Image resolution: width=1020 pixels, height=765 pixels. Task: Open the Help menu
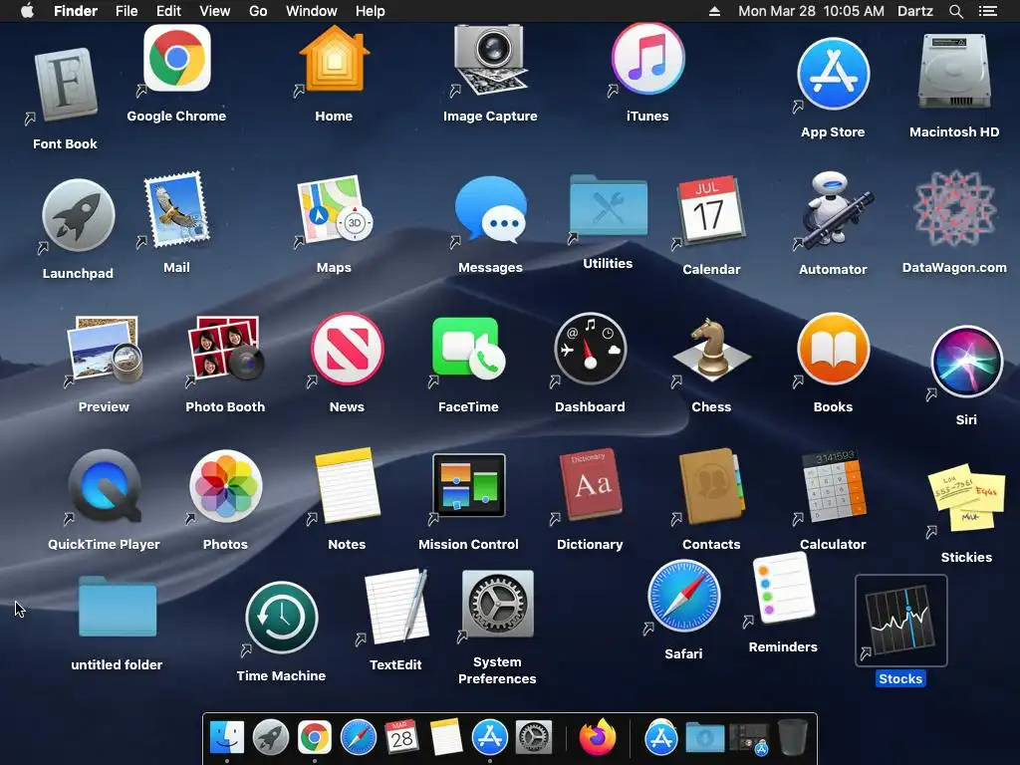(371, 11)
